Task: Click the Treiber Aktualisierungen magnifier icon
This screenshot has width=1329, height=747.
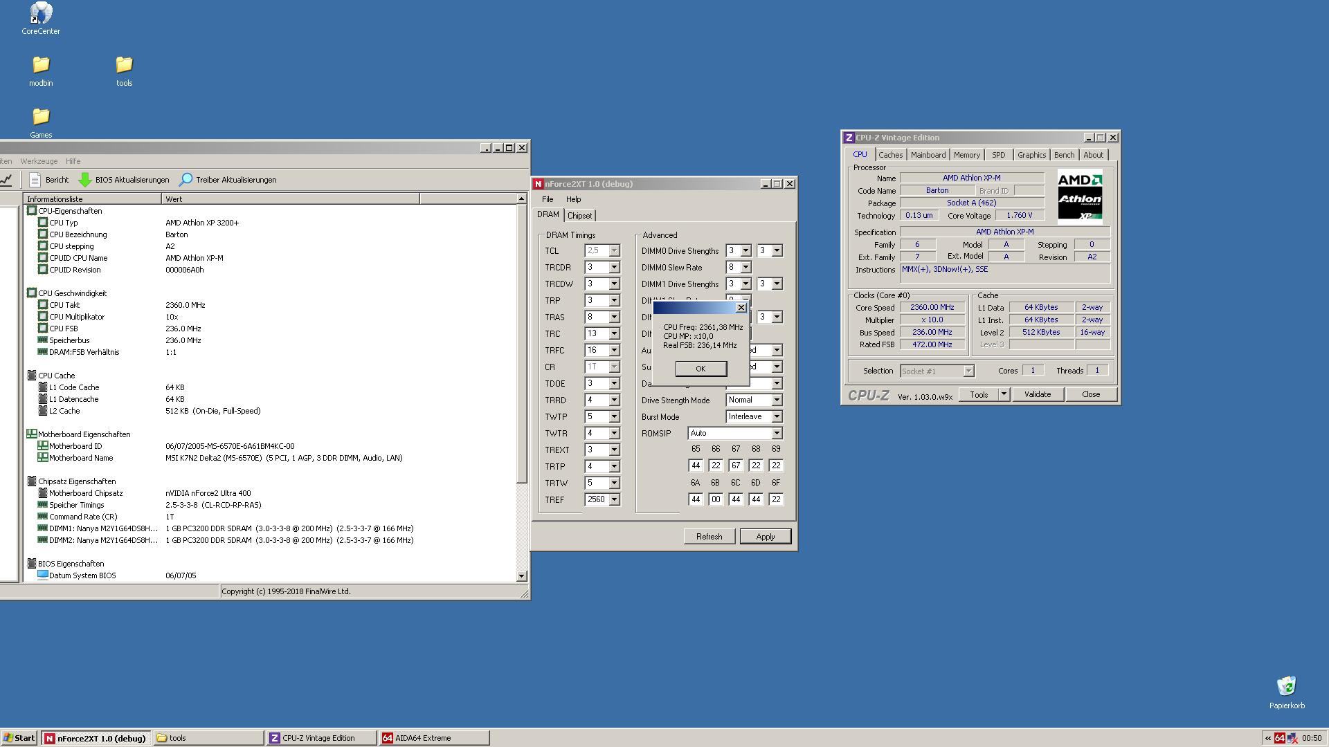Action: (186, 180)
